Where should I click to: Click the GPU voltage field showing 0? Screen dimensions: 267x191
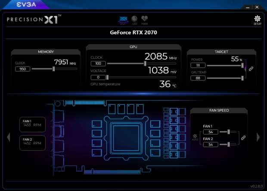tap(98, 77)
